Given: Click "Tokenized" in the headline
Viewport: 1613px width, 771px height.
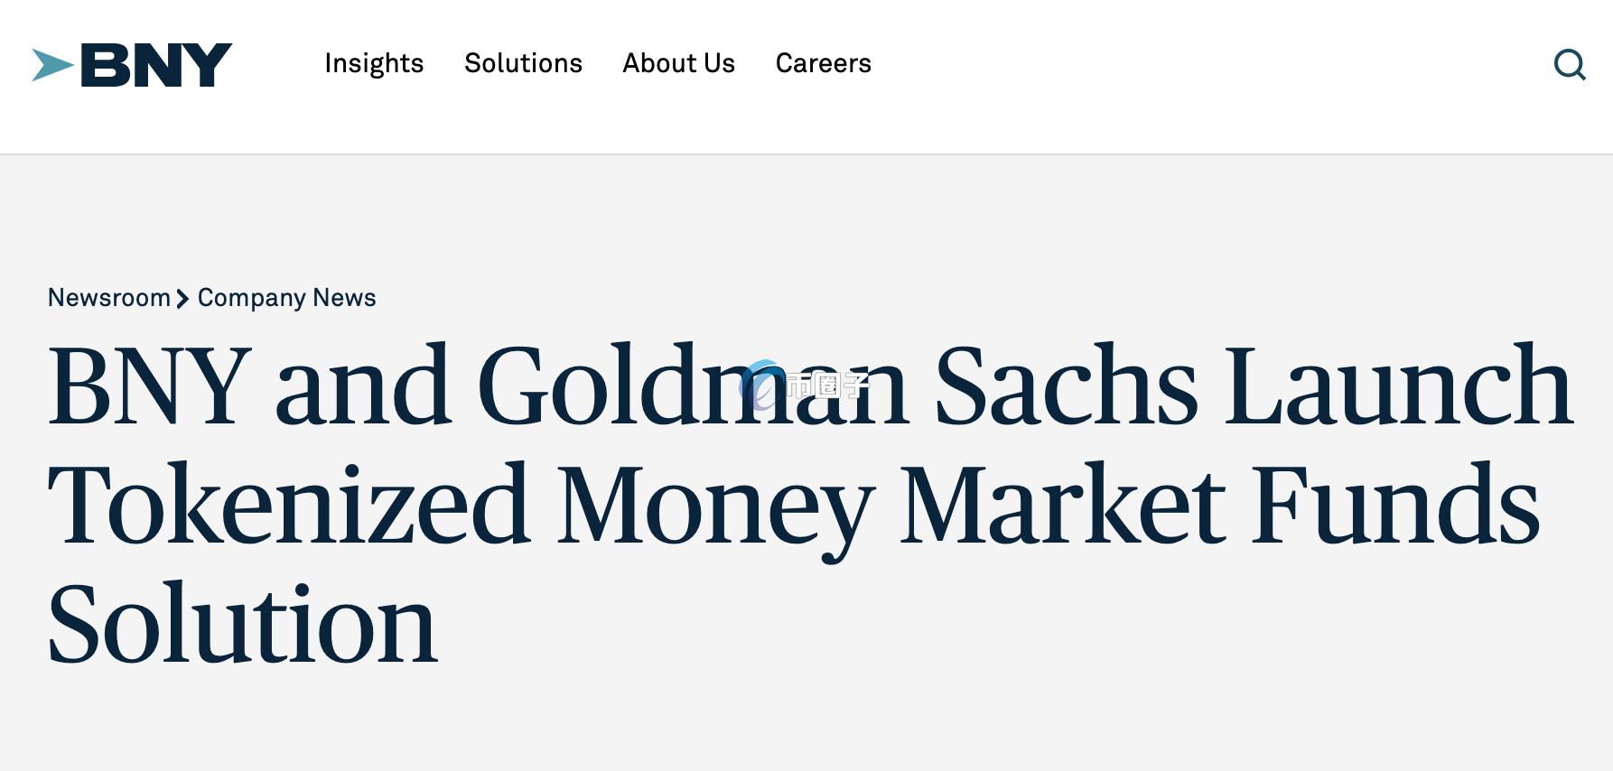Looking at the screenshot, I should [x=289, y=504].
